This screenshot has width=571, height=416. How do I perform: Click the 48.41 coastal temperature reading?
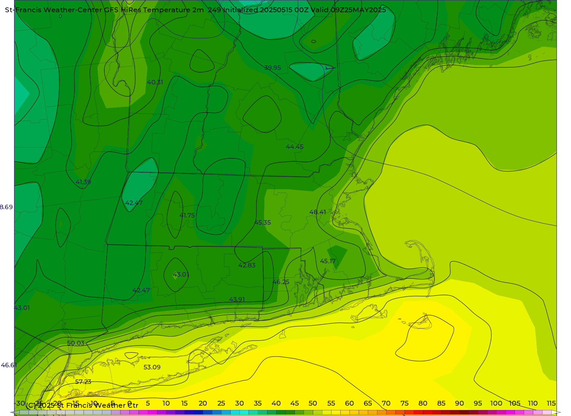coord(318,212)
